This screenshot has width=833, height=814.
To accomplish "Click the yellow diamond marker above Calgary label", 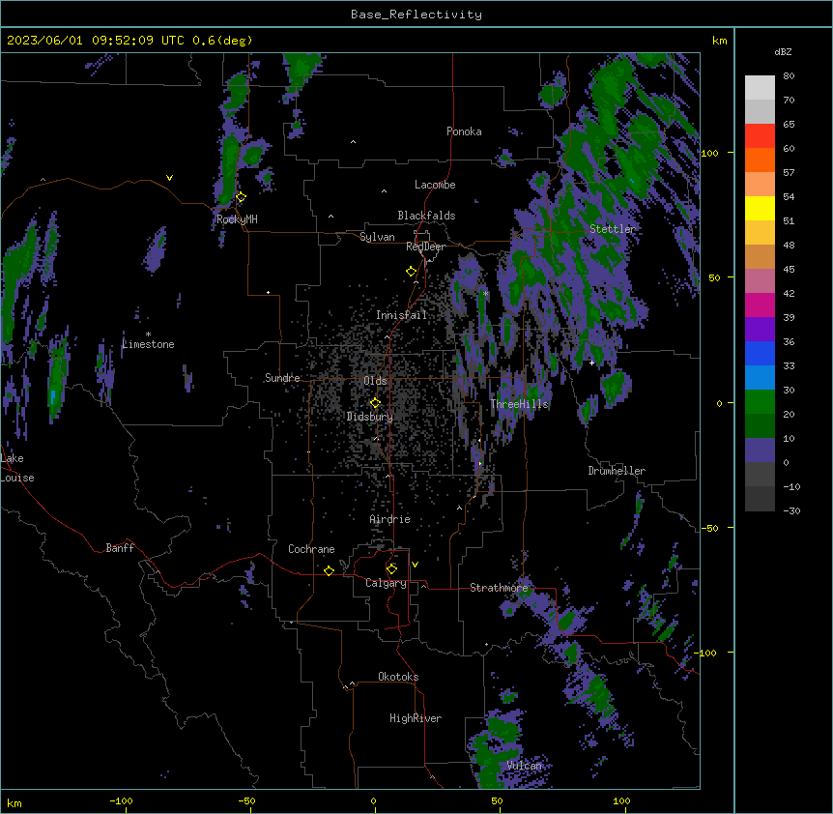I will (391, 569).
